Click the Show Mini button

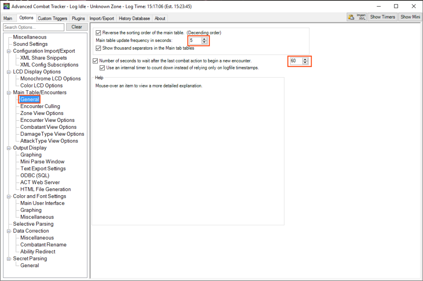click(x=410, y=17)
